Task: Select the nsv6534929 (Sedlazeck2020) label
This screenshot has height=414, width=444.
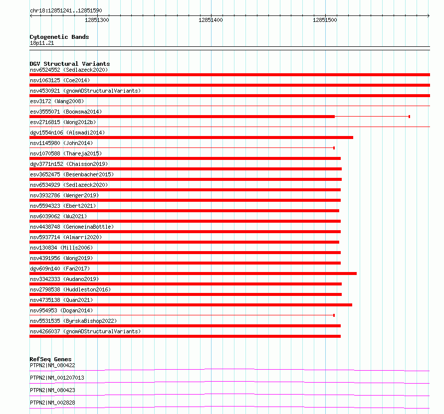Action: (x=69, y=185)
